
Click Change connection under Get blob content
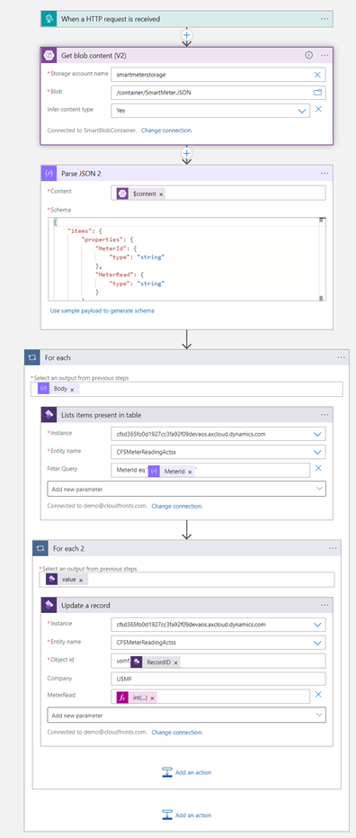pyautogui.click(x=166, y=130)
